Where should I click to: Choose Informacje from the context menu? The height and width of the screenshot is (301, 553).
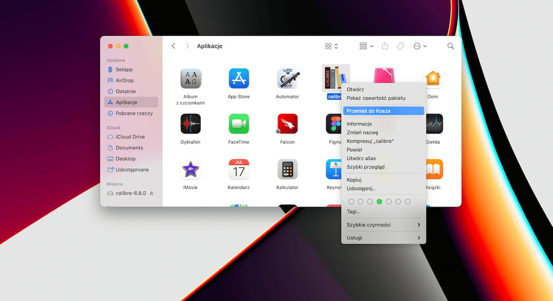click(384, 124)
